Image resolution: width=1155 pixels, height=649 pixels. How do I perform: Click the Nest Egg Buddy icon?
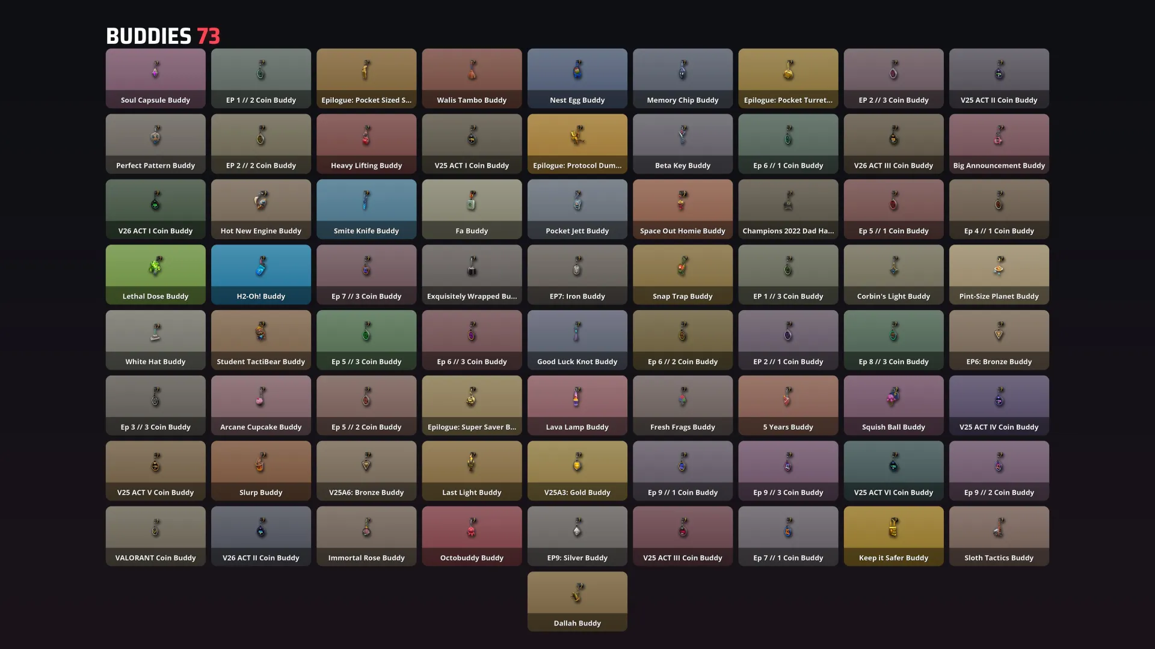pos(577,70)
